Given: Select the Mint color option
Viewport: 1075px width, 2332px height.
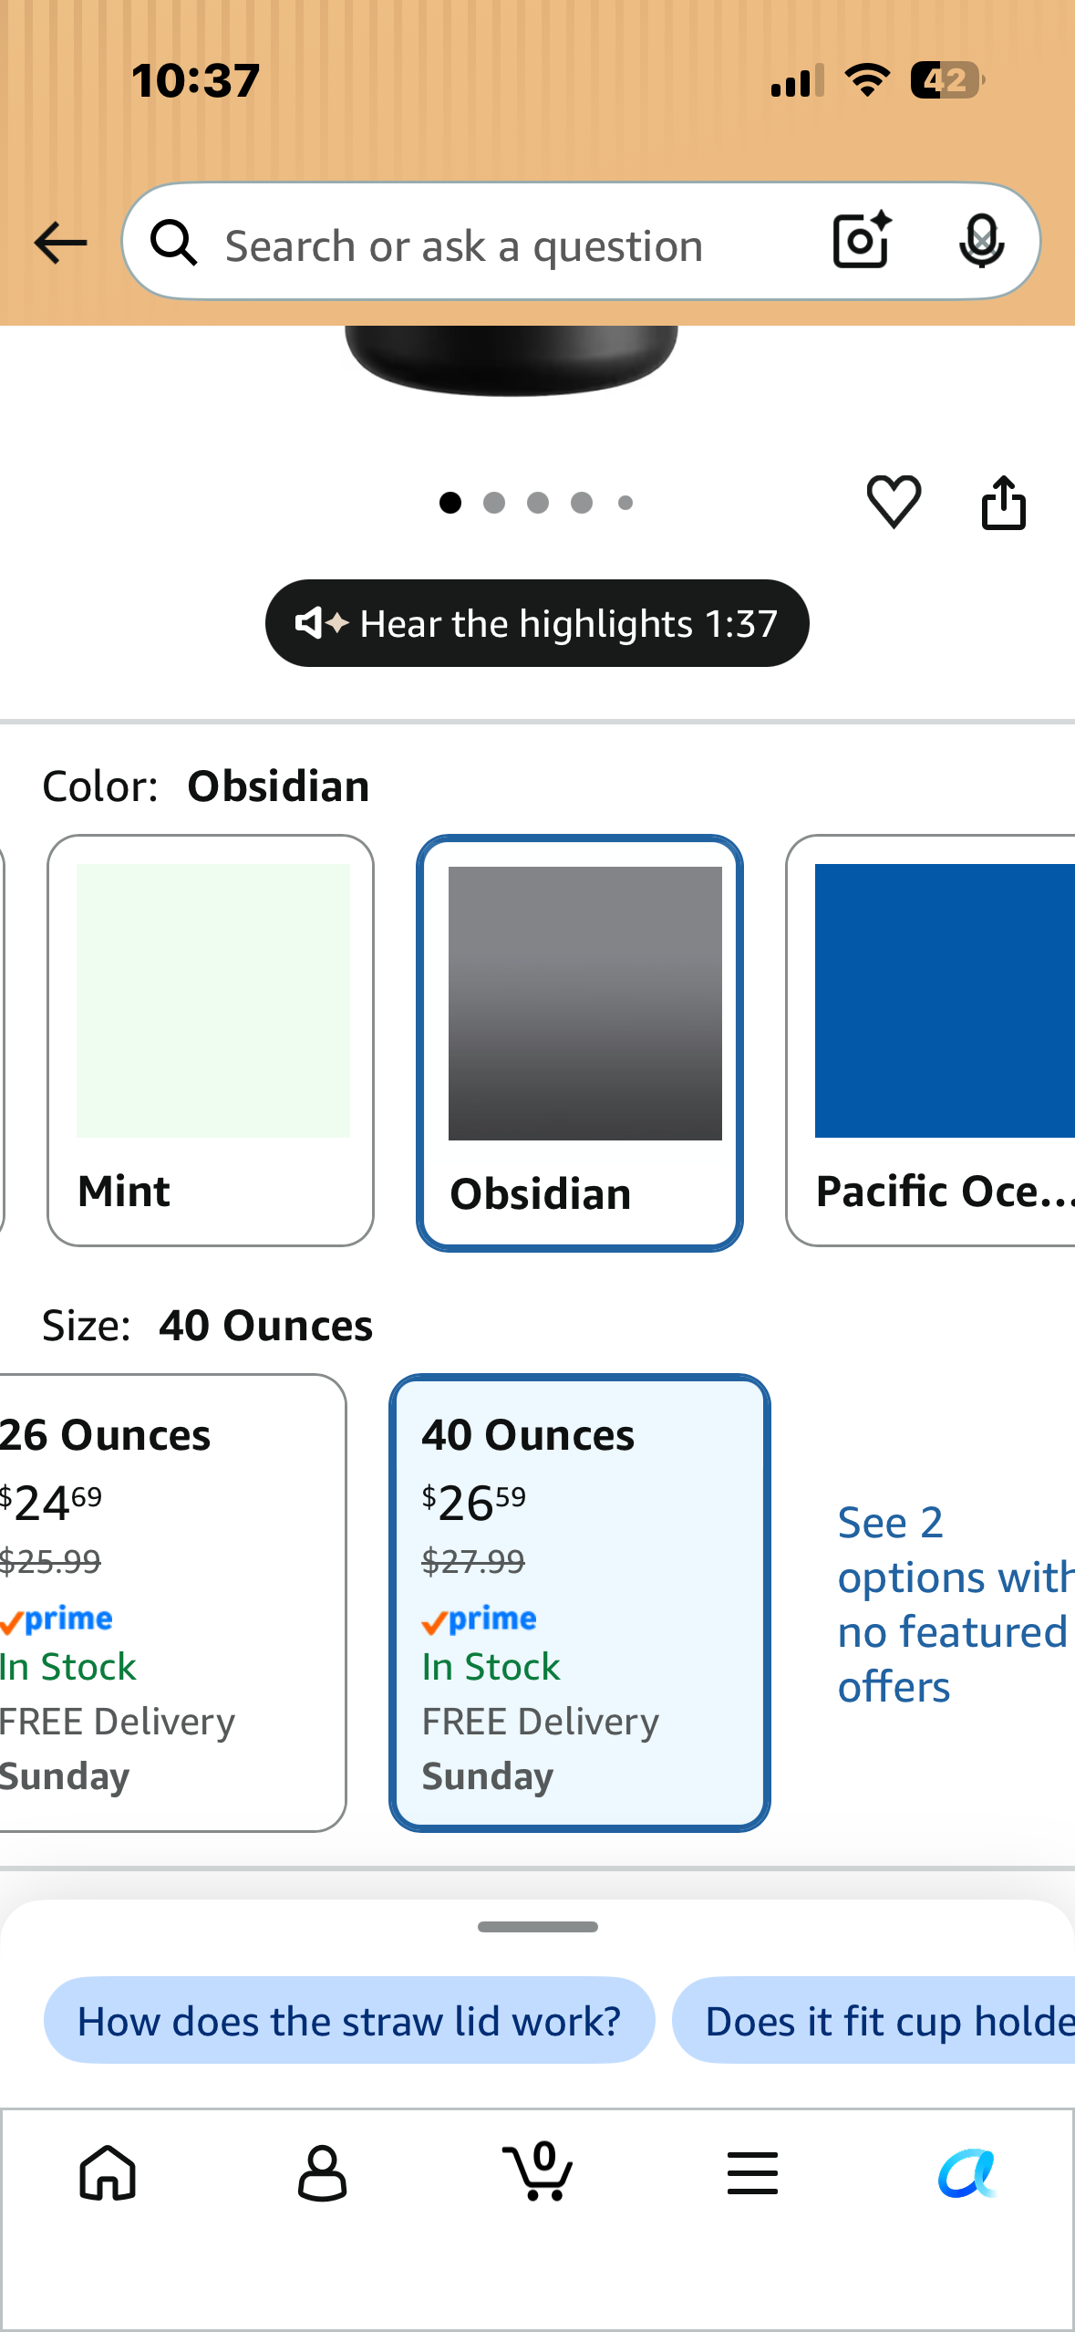Looking at the screenshot, I should click(211, 1041).
